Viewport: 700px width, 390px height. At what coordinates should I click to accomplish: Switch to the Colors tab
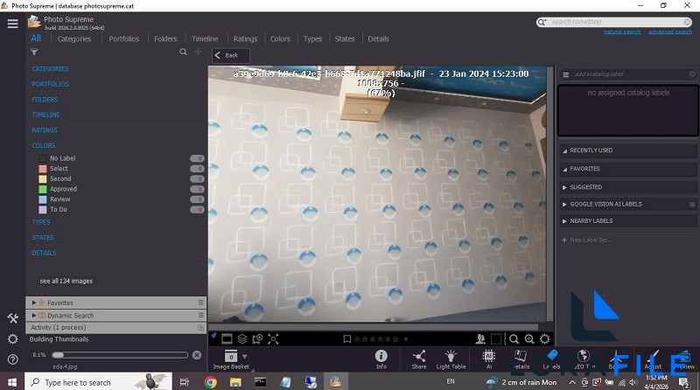[280, 38]
